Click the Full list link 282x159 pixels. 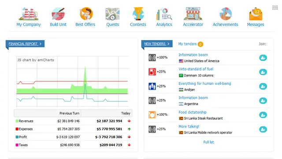208,142
